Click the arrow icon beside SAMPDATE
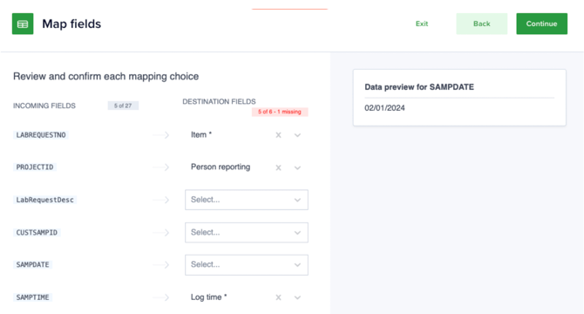Viewport: 584px width, 314px height. pos(161,265)
